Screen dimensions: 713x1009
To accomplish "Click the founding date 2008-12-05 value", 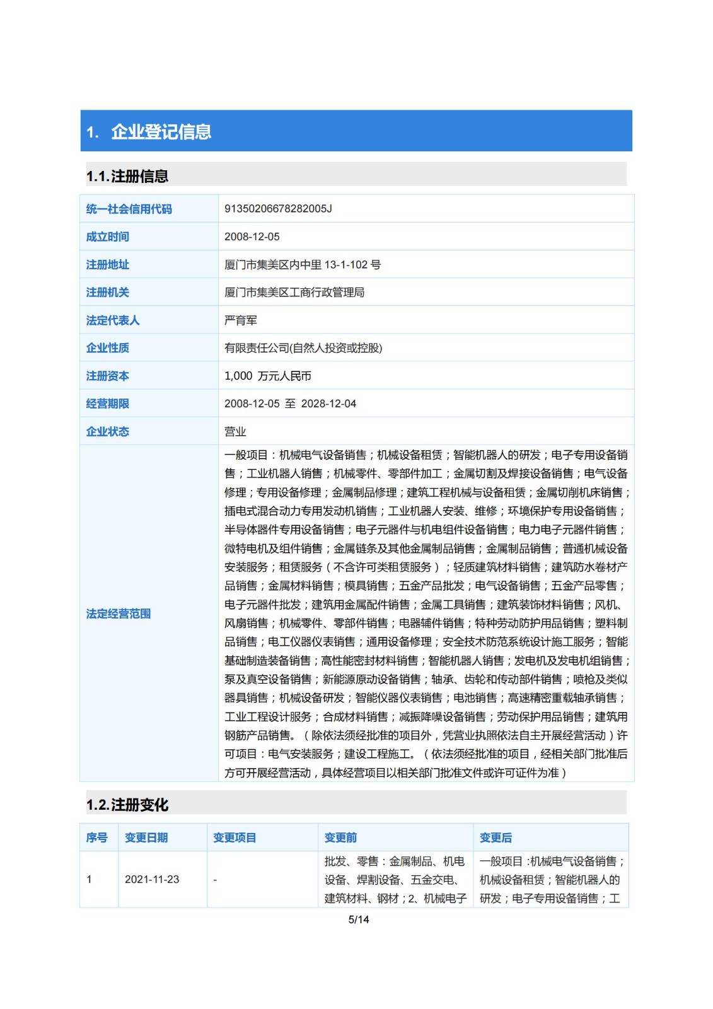I will pyautogui.click(x=252, y=236).
